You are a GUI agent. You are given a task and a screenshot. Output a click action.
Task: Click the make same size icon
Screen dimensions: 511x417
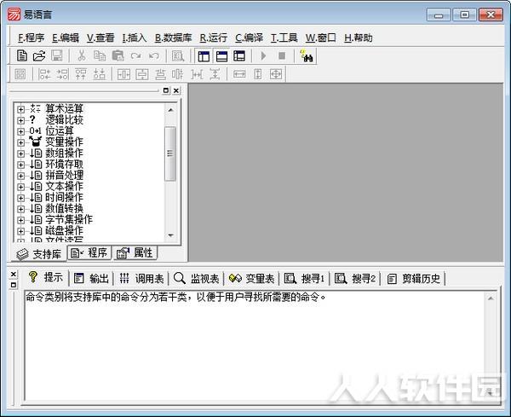click(276, 74)
